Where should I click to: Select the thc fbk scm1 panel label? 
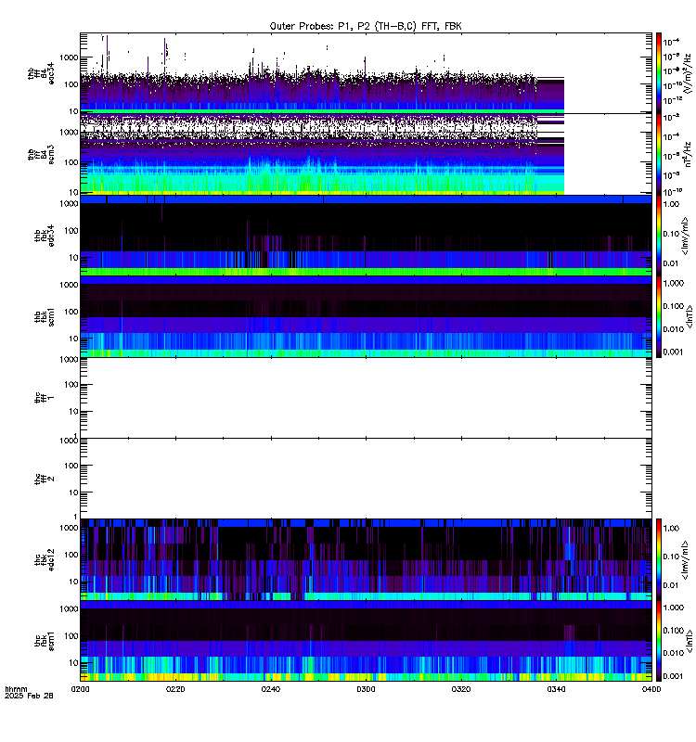tap(45, 641)
